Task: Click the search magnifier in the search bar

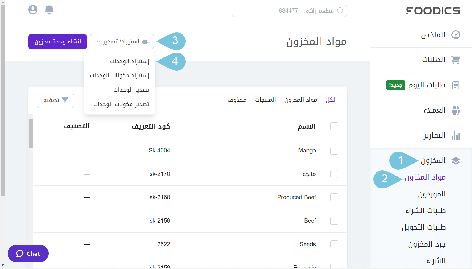Action: 341,11
